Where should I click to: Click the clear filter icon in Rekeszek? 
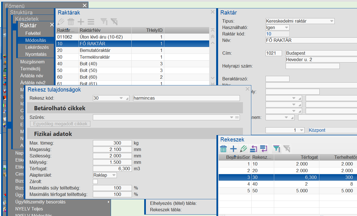(286, 149)
